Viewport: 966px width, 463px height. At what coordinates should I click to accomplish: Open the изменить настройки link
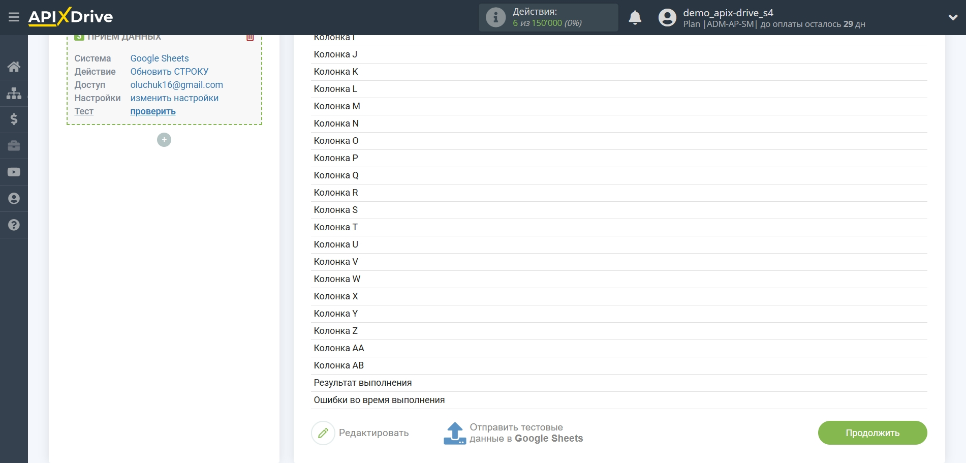[174, 98]
